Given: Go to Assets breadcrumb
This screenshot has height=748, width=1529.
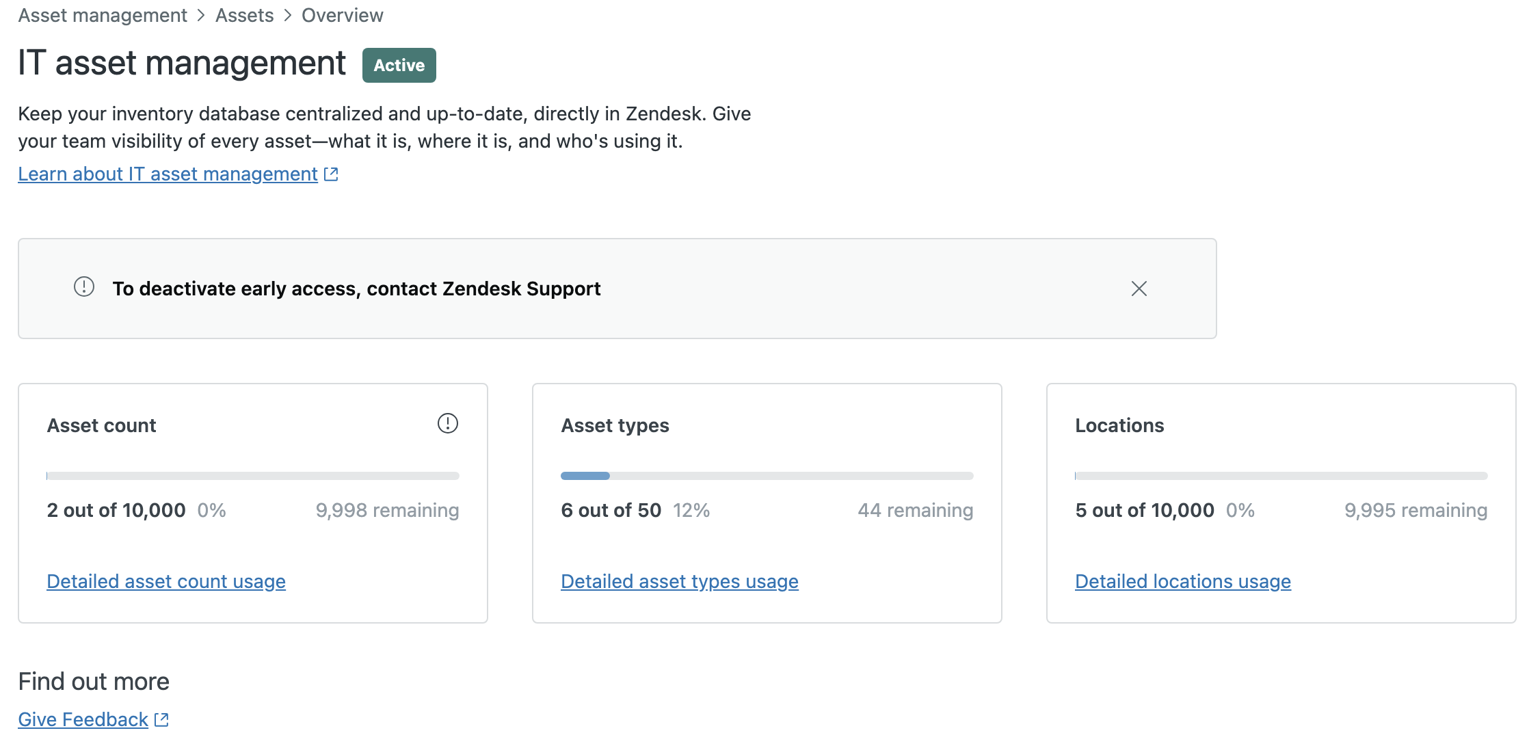Looking at the screenshot, I should point(244,15).
